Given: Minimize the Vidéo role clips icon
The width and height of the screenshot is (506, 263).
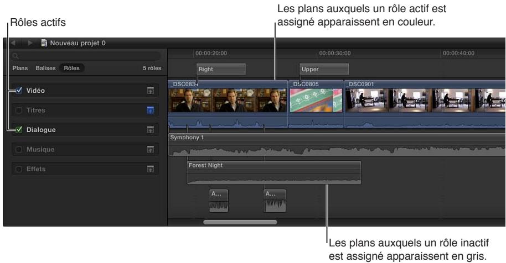Looking at the screenshot, I should click(x=151, y=91).
